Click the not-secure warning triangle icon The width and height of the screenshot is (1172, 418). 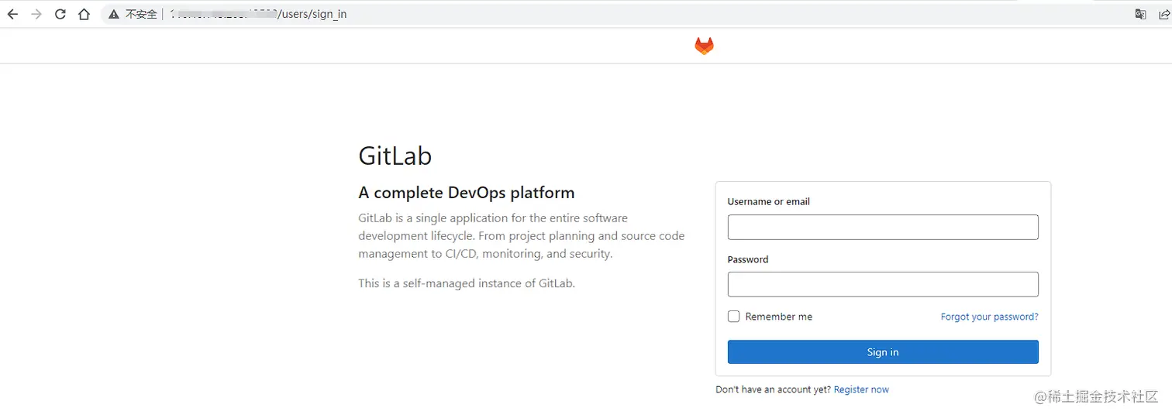[114, 14]
